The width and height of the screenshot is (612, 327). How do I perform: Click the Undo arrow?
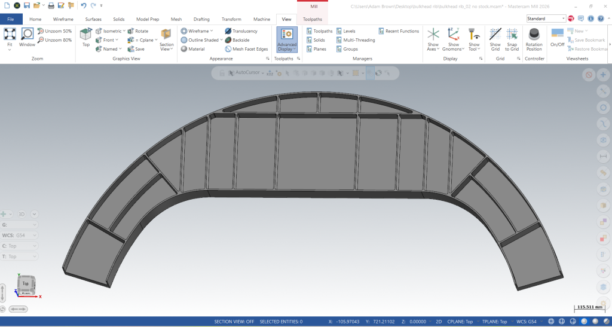tap(83, 5)
